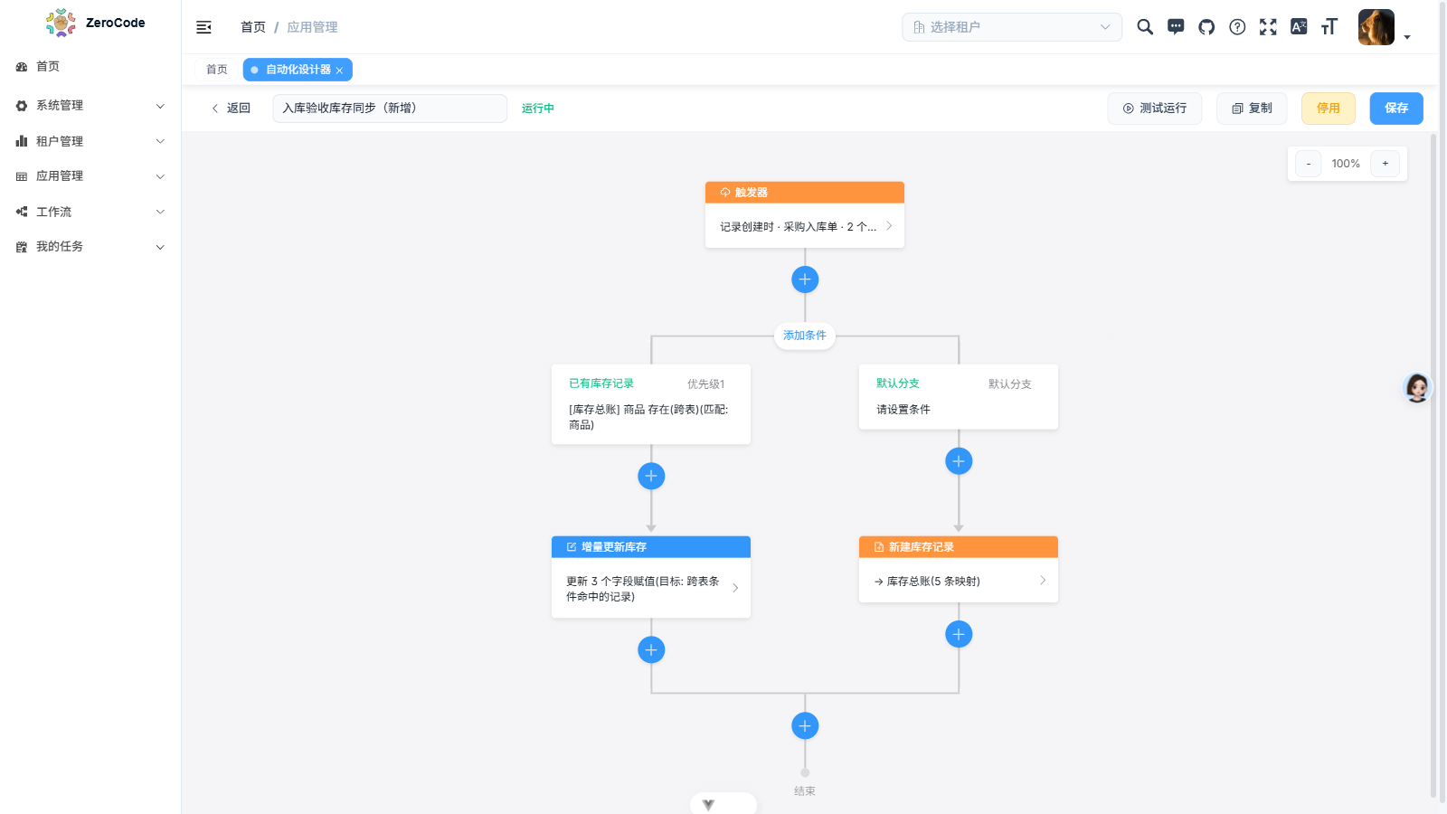This screenshot has height=814, width=1447.
Task: Zoom in with the plus button
Action: pos(1386,164)
